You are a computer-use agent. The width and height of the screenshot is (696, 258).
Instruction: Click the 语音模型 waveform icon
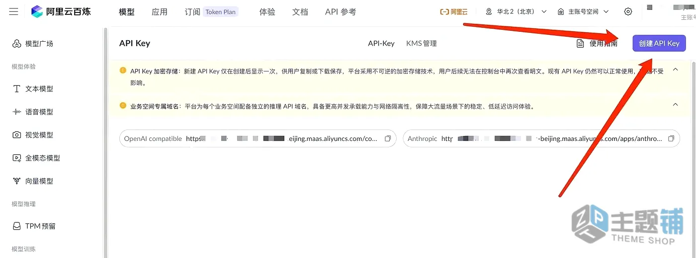(x=16, y=112)
